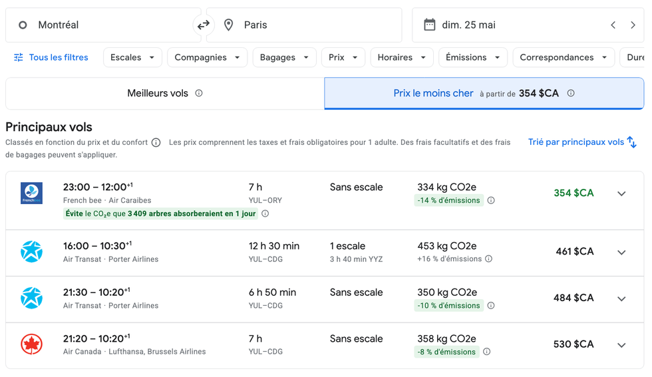Advance to the next date

pos(633,25)
